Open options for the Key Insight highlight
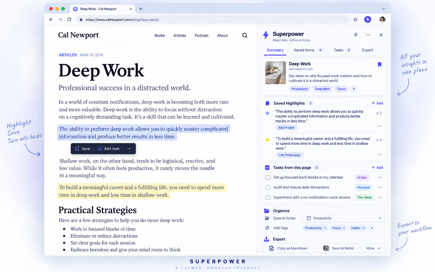Viewport: 435px width, 272px height. [379, 126]
